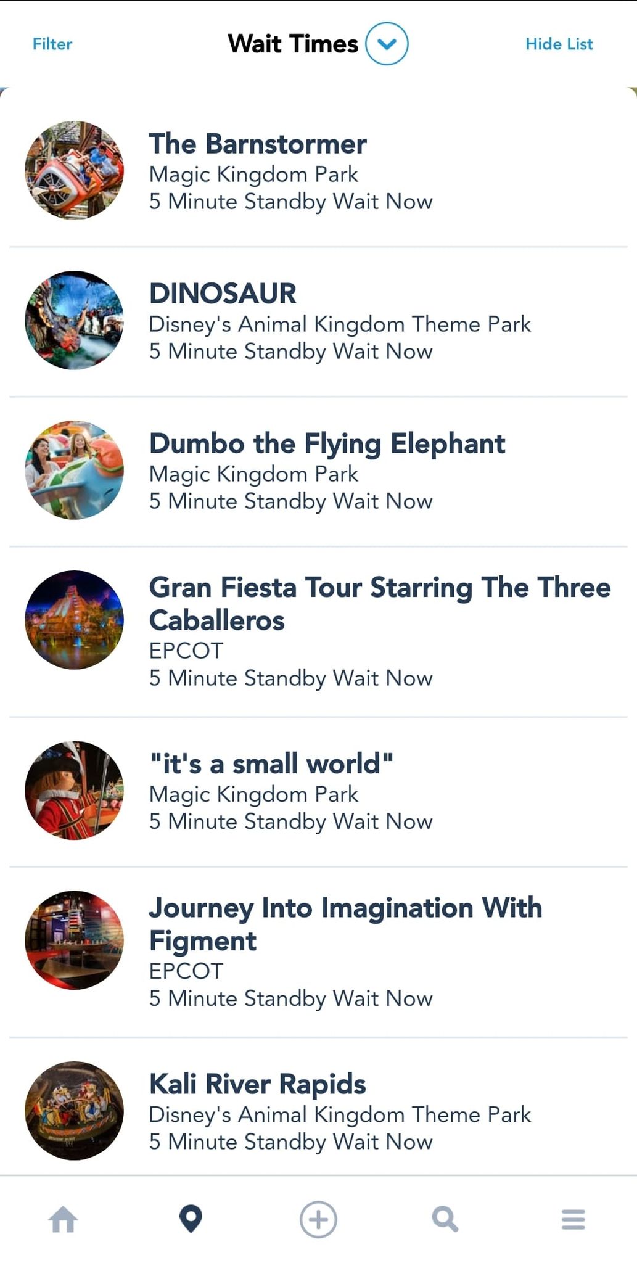Click the Hide List link
Screen dimensions: 637x1263
click(x=559, y=44)
